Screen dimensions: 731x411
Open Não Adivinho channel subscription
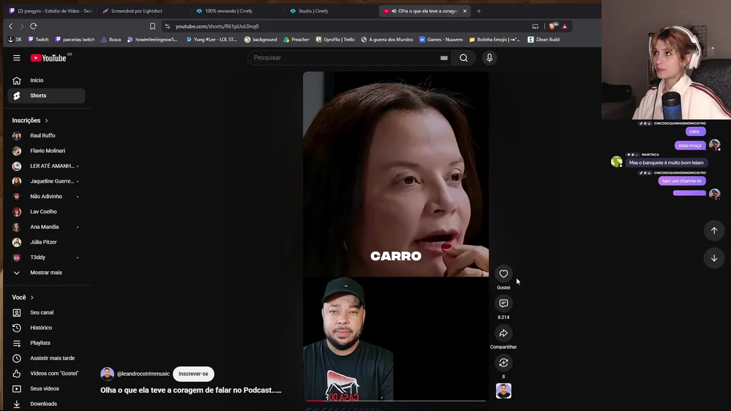click(46, 197)
